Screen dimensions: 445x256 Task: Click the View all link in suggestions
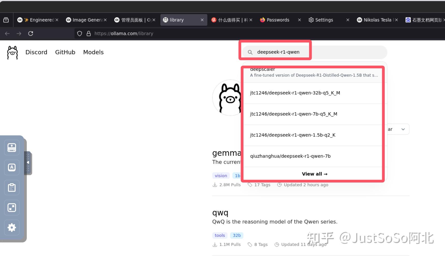point(314,174)
